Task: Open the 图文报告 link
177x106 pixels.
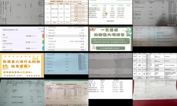Action: [110, 21]
